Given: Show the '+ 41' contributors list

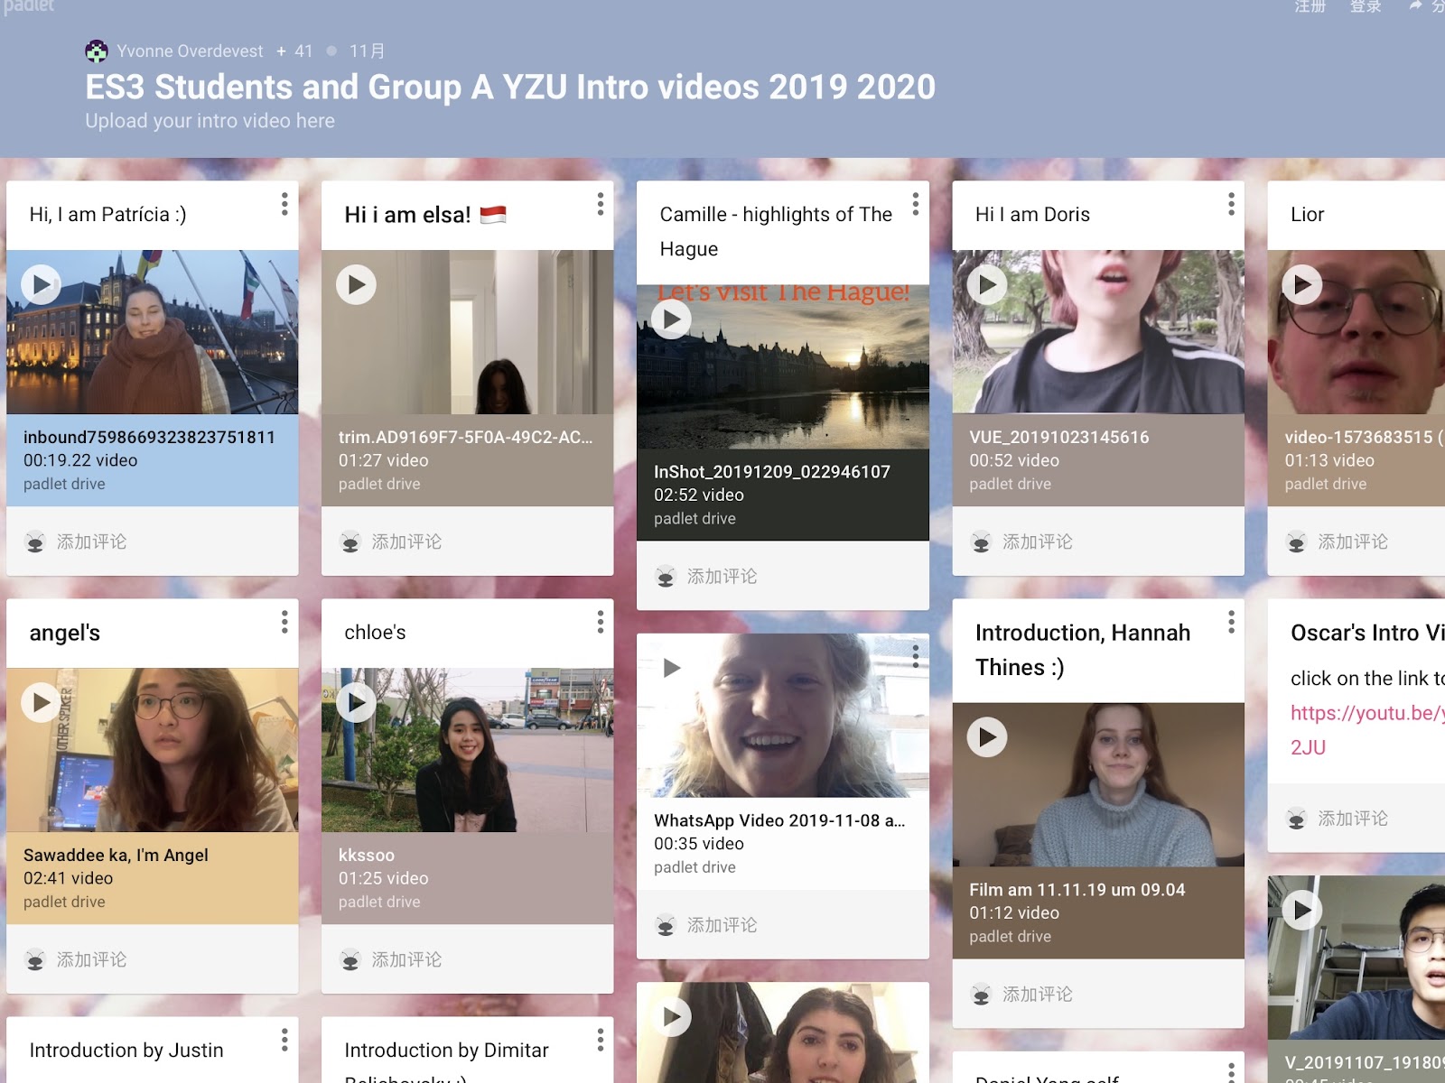Looking at the screenshot, I should tap(294, 51).
